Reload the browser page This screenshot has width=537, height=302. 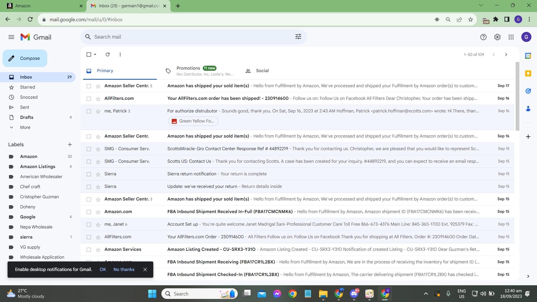[30, 19]
